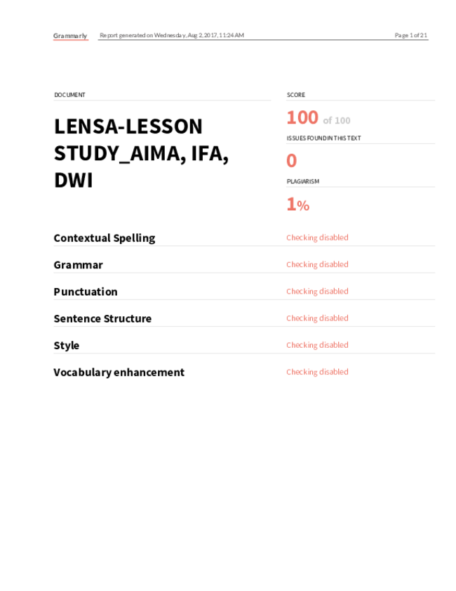Click the 1% plagiarism value
Screen dimensions: 456x591
tap(298, 204)
